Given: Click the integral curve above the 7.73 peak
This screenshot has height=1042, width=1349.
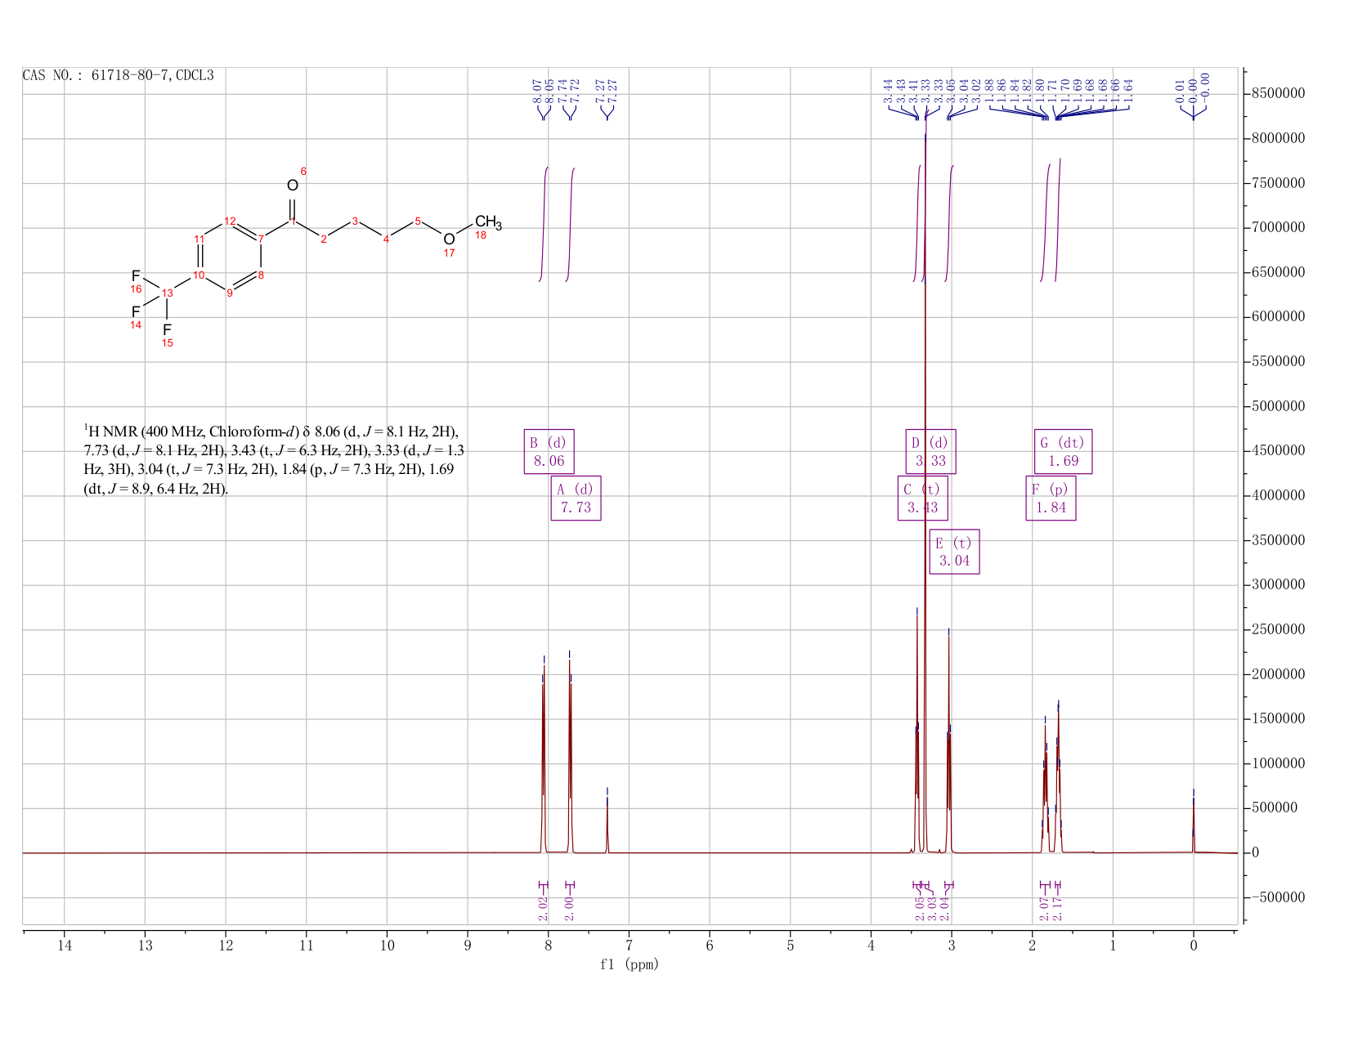Looking at the screenshot, I should pyautogui.click(x=571, y=225).
